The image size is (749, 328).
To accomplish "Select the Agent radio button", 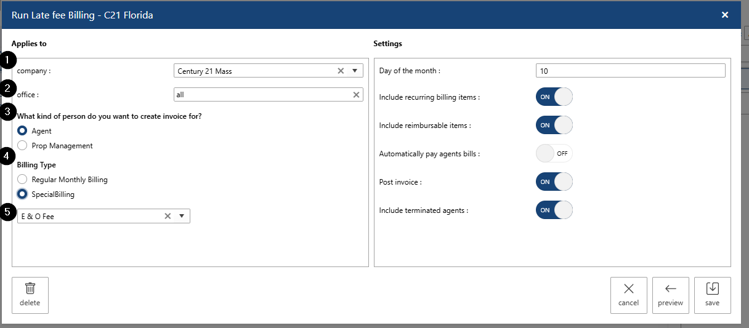I will click(23, 131).
